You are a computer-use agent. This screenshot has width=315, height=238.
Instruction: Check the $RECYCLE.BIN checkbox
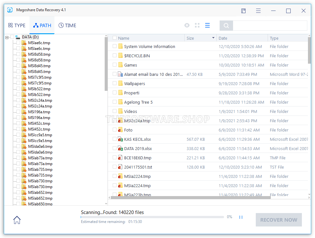click(x=115, y=55)
